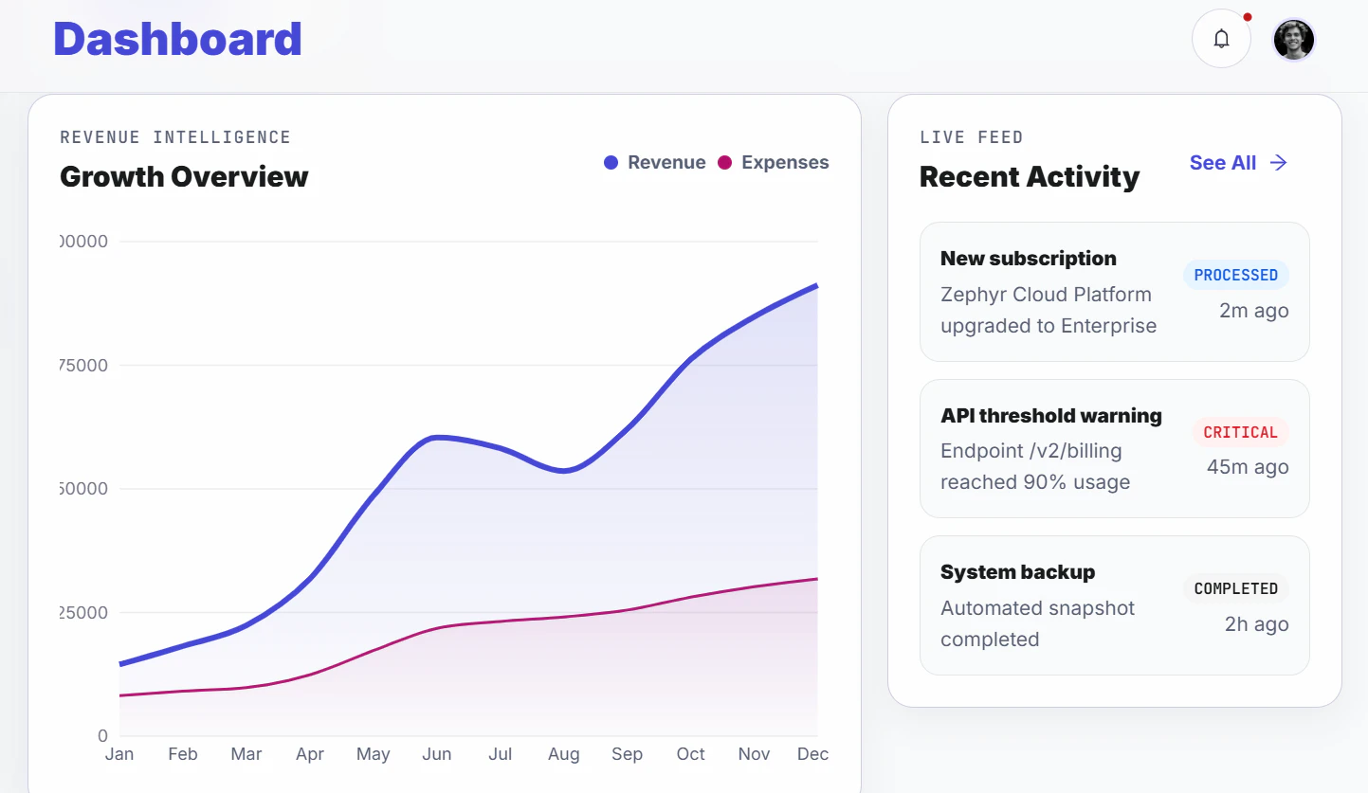Click the 2m ago timestamp
Screen dimensions: 1368x793
click(1254, 310)
